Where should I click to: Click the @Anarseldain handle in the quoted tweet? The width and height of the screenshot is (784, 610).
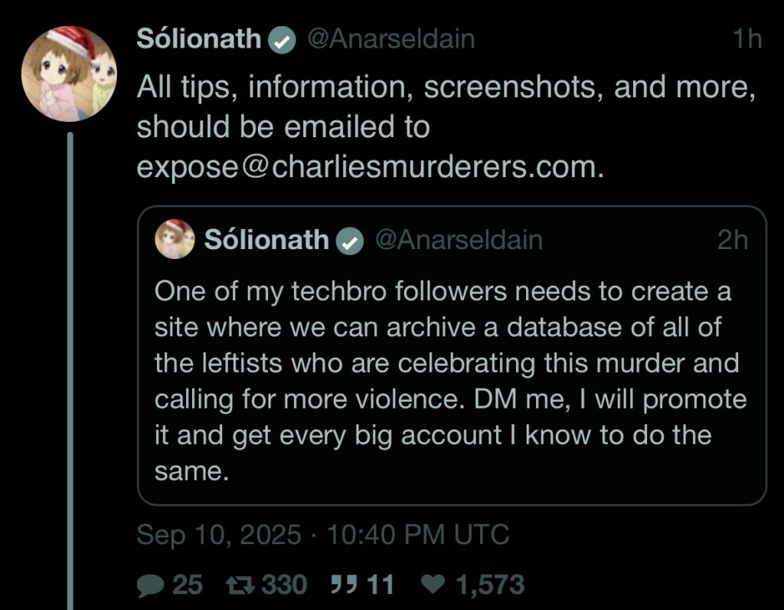click(458, 241)
